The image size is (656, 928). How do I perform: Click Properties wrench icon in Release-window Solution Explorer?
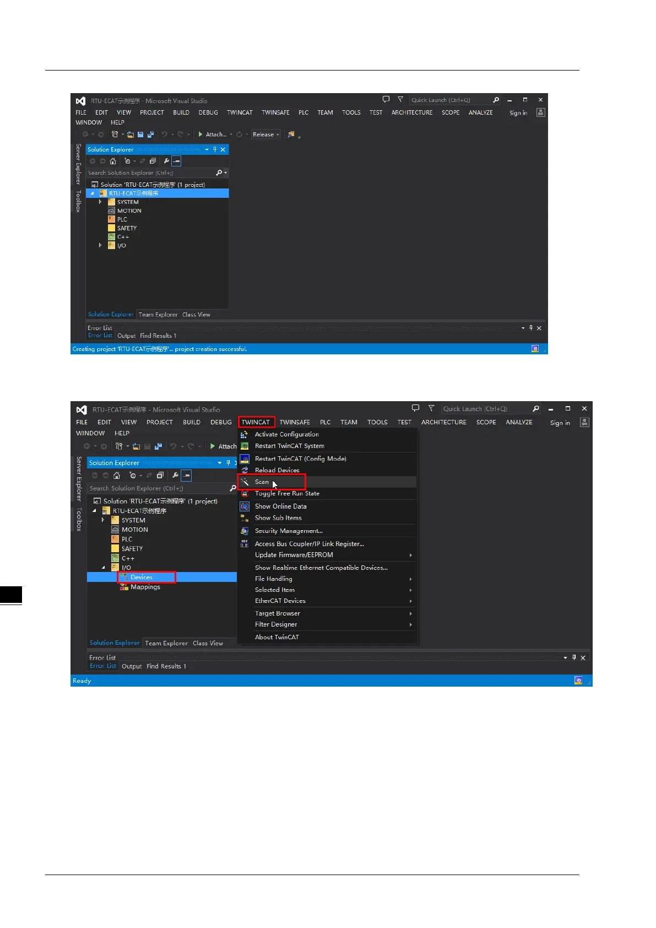coord(166,161)
